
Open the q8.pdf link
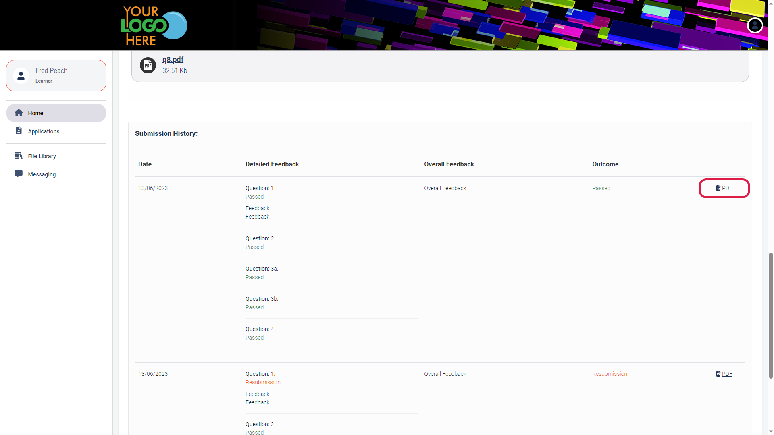click(x=173, y=60)
